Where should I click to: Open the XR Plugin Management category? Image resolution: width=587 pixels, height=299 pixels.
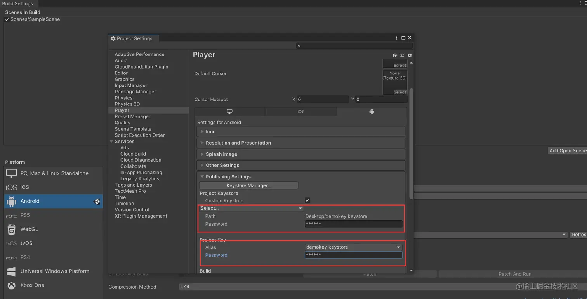[x=141, y=216]
